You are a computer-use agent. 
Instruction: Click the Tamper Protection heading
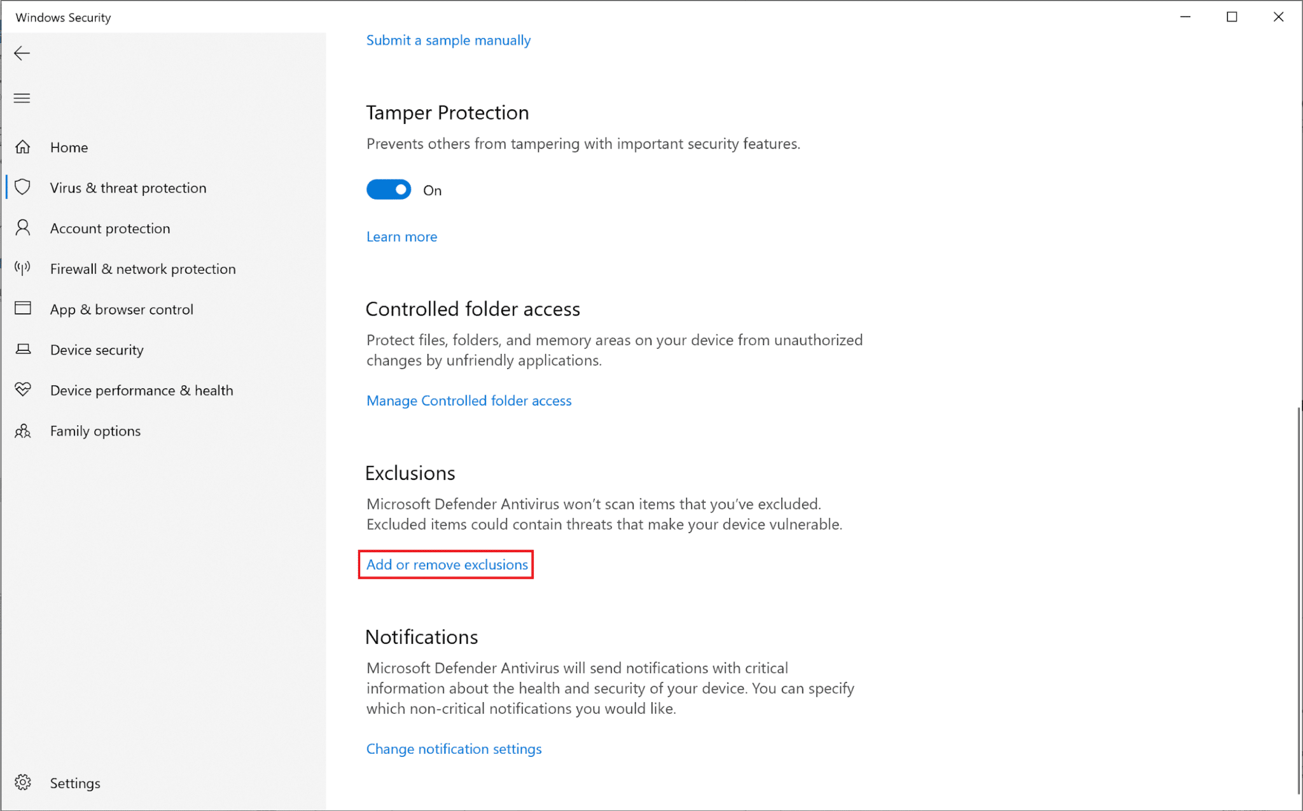point(447,112)
